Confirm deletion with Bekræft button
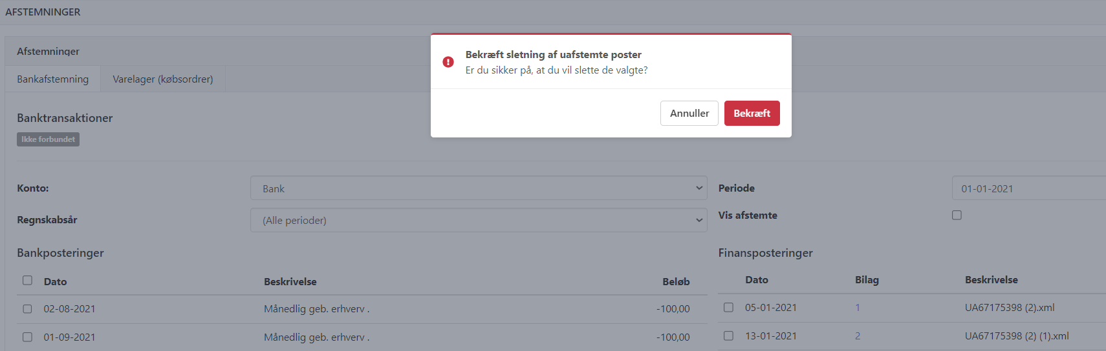Image resolution: width=1106 pixels, height=351 pixels. point(752,113)
